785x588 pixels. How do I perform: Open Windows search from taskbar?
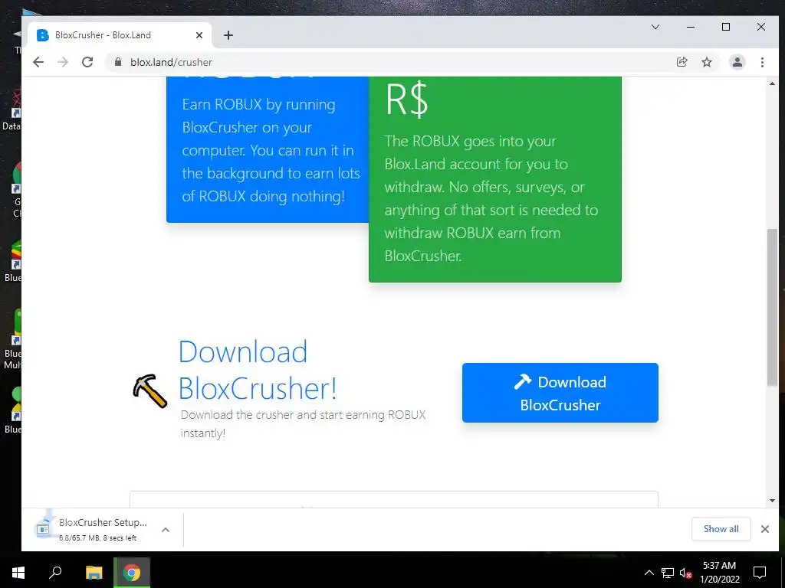point(55,573)
